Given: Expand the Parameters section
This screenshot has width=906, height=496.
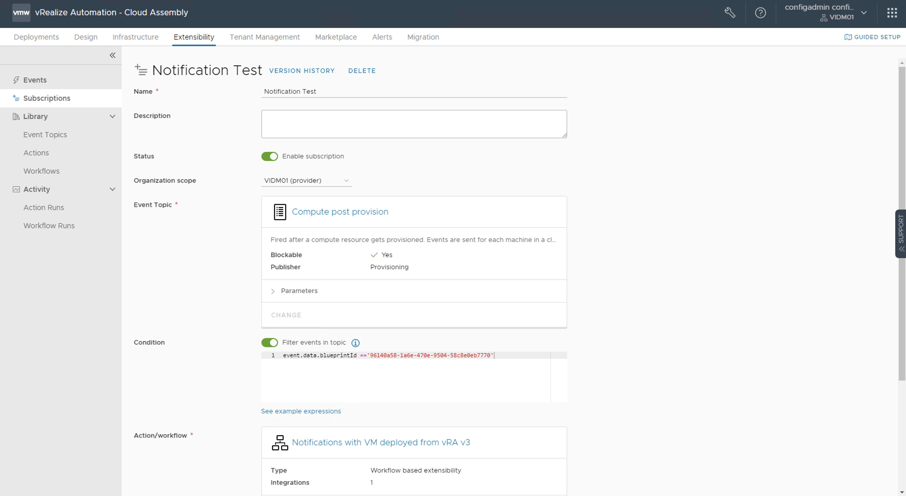Looking at the screenshot, I should pos(273,291).
